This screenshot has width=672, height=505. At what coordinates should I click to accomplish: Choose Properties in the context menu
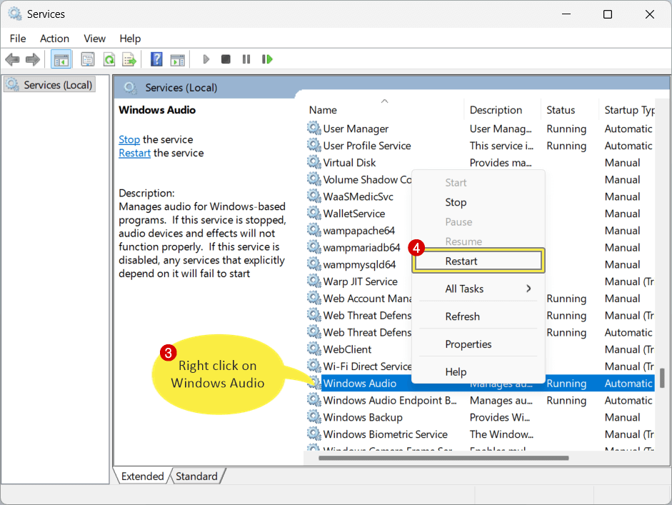478,344
